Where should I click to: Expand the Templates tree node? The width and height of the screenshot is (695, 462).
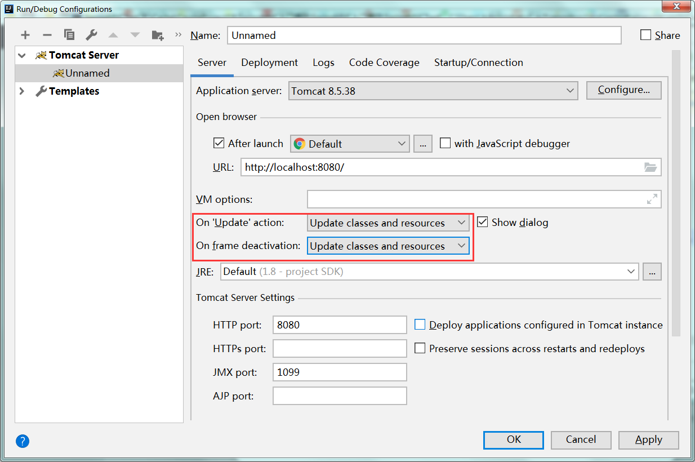(22, 91)
